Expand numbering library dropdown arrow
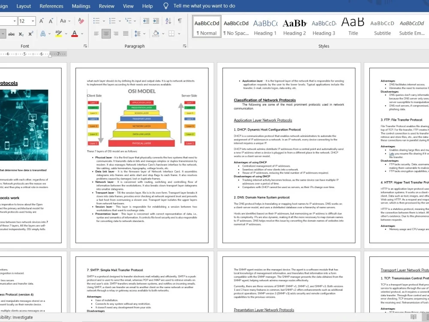429x322 pixels. click(120, 21)
